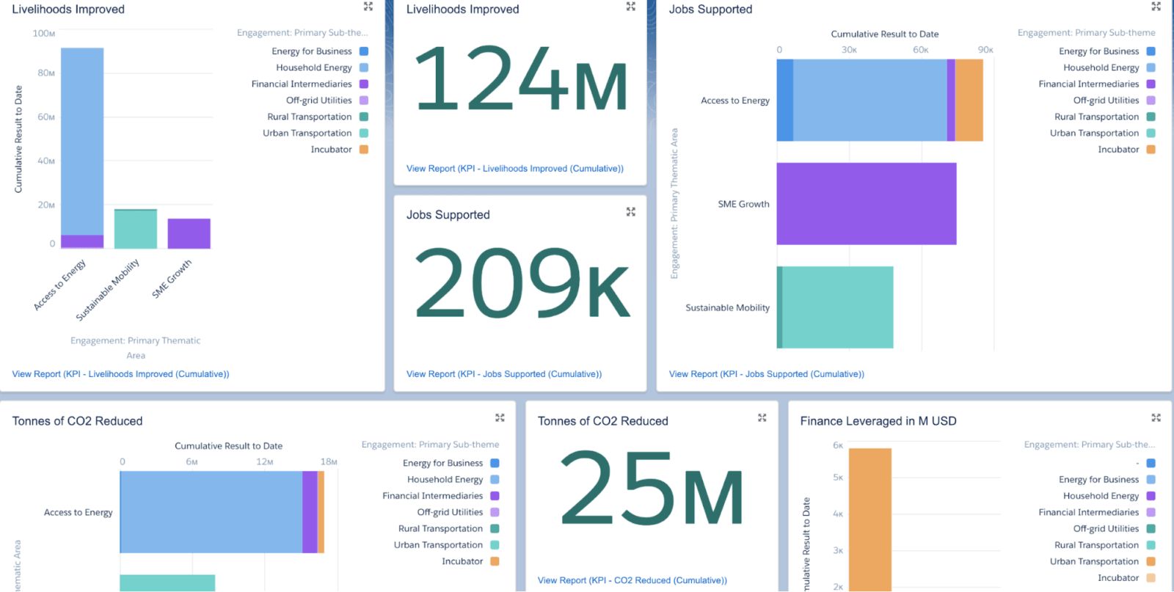1174x592 pixels.
Task: Click Energy for Business swatch in Livelihoods chart legend
Action: tap(363, 51)
